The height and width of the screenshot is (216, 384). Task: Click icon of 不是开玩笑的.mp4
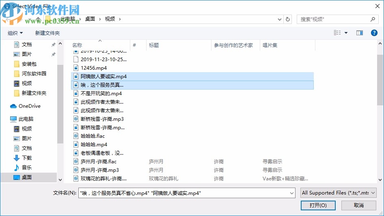click(76, 94)
